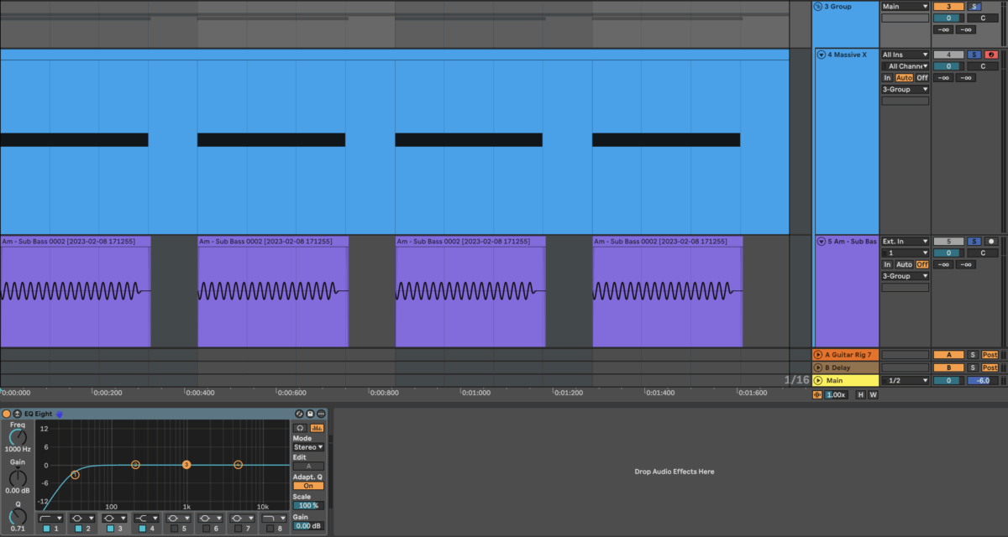
Task: Collapse the 4 Massive X track
Action: 822,55
